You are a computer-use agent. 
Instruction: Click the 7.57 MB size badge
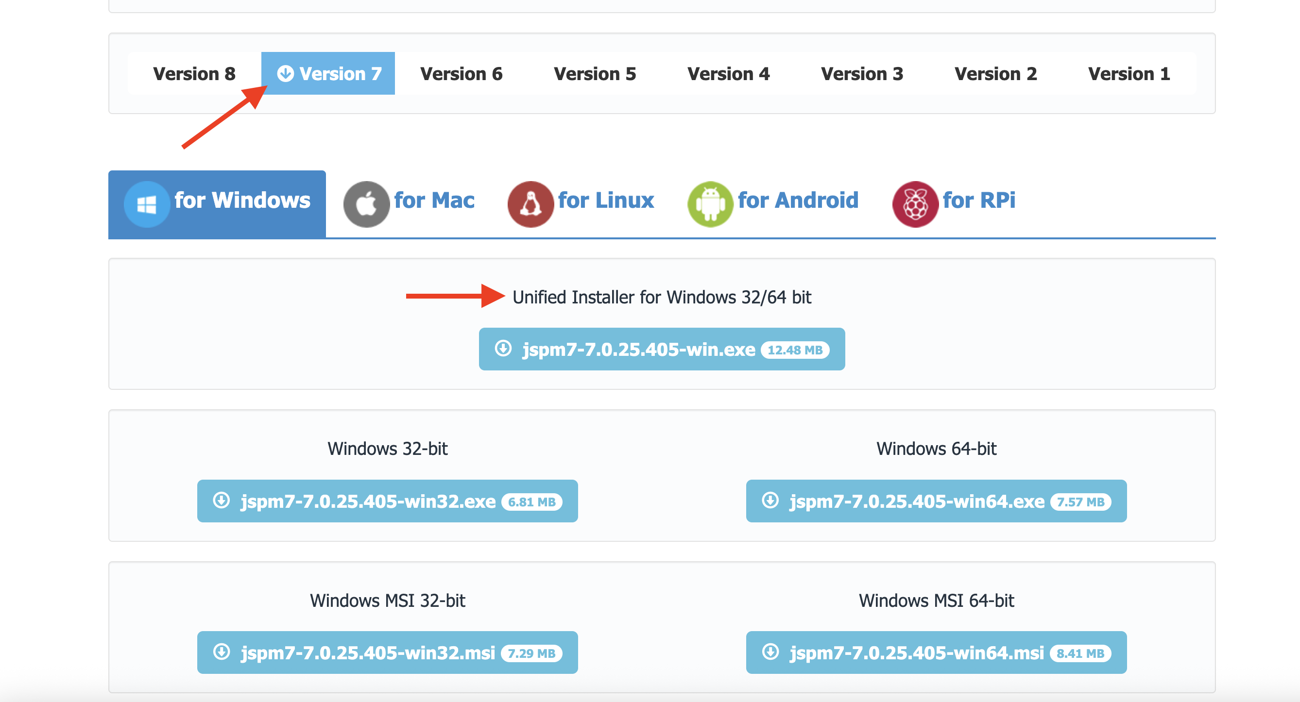tap(1080, 502)
